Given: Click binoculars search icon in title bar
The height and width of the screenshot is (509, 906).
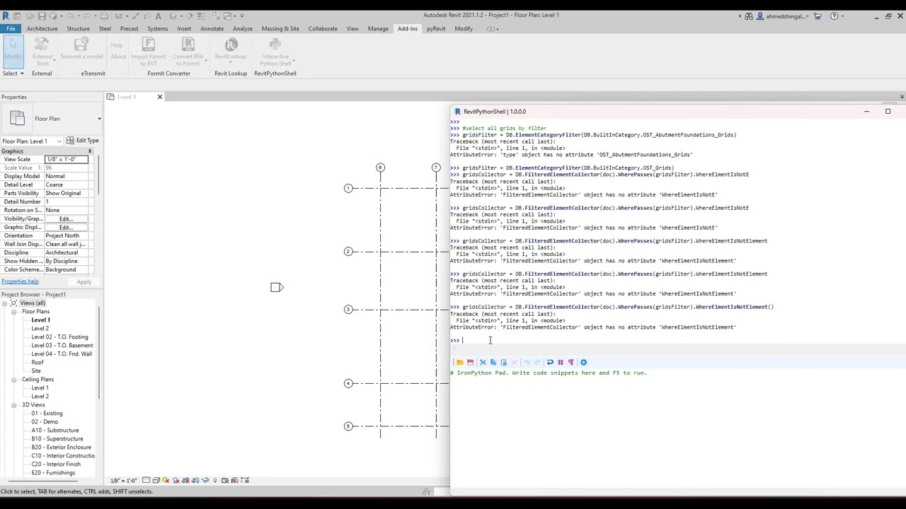Looking at the screenshot, I should [749, 16].
